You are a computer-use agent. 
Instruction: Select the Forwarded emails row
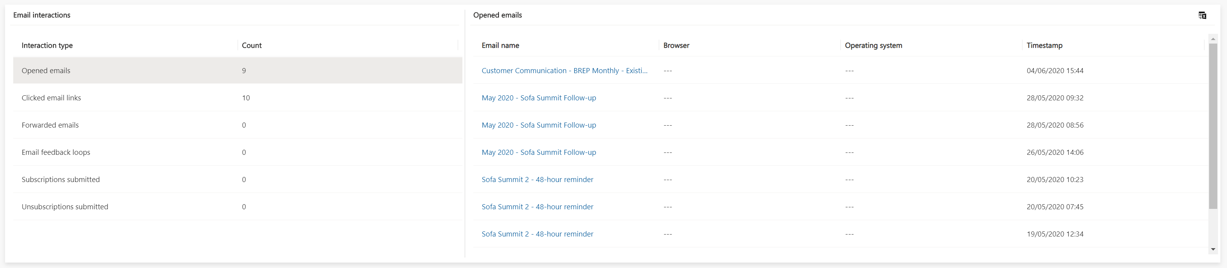click(x=238, y=125)
